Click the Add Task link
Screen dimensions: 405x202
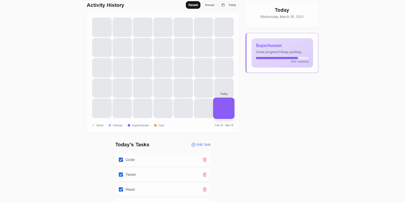[x=201, y=144]
